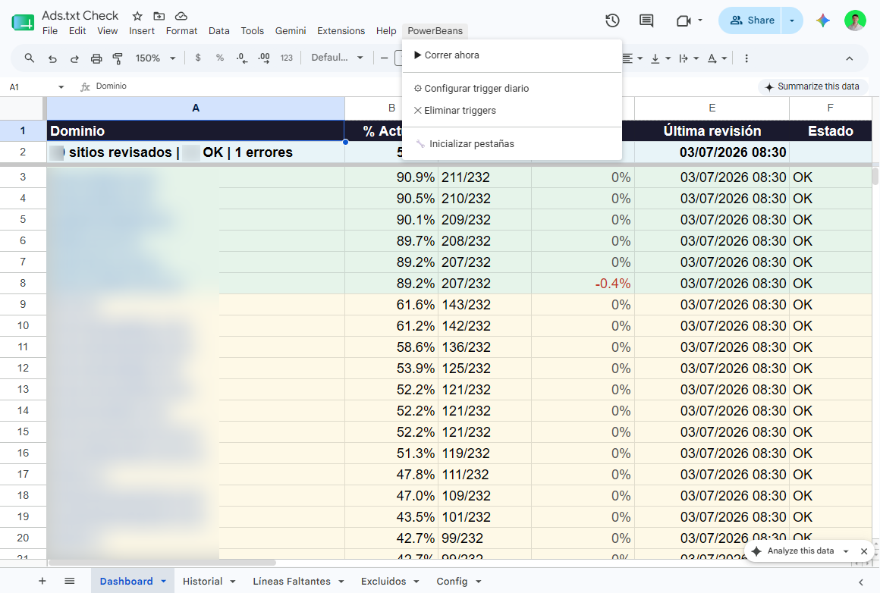880x593 pixels.
Task: Open the comments panel icon
Action: pos(646,20)
